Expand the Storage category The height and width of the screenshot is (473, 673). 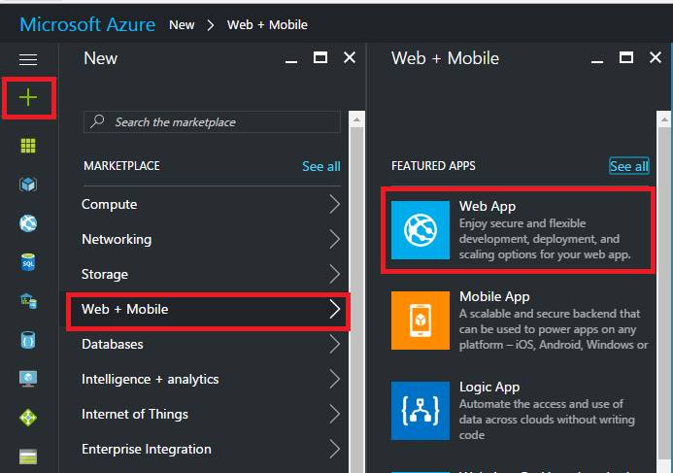[210, 274]
